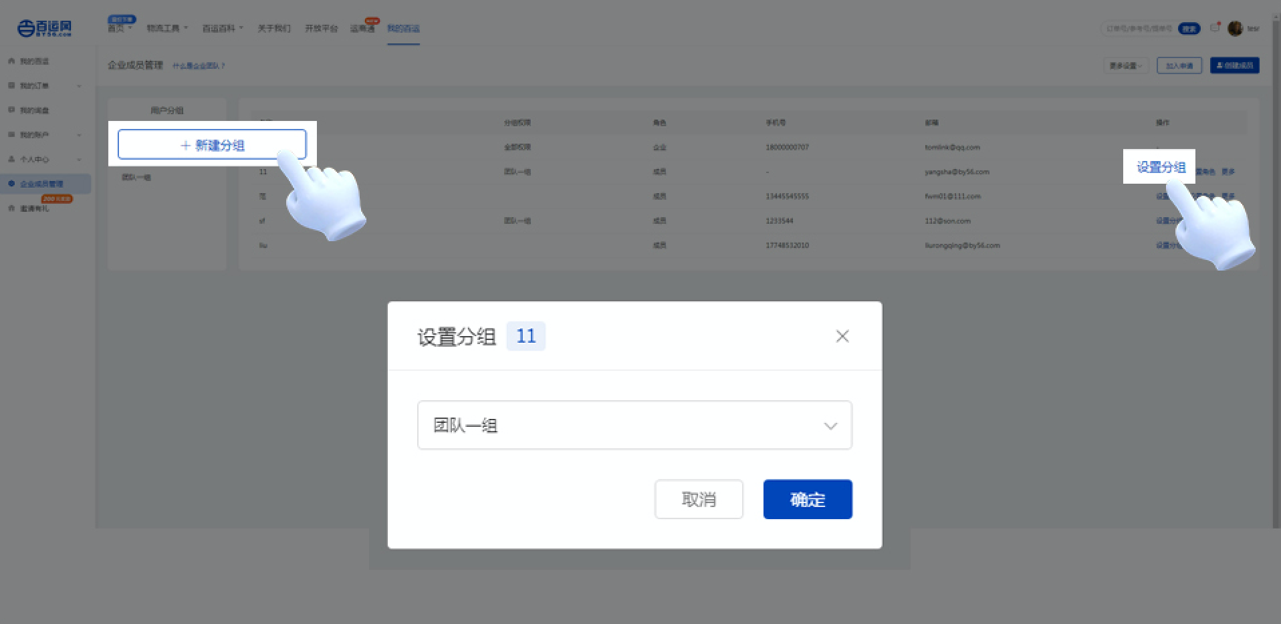Click the 新建分组 button
This screenshot has height=624, width=1281.
click(x=211, y=144)
